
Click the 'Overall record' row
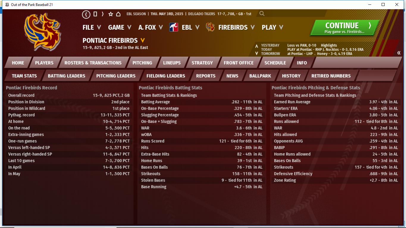69,95
